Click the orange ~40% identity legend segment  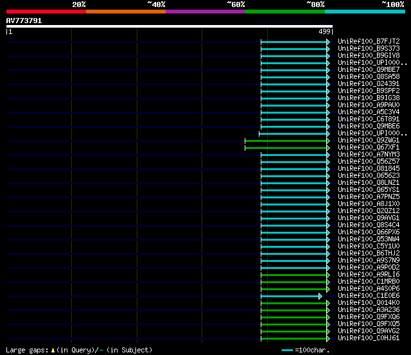point(126,12)
